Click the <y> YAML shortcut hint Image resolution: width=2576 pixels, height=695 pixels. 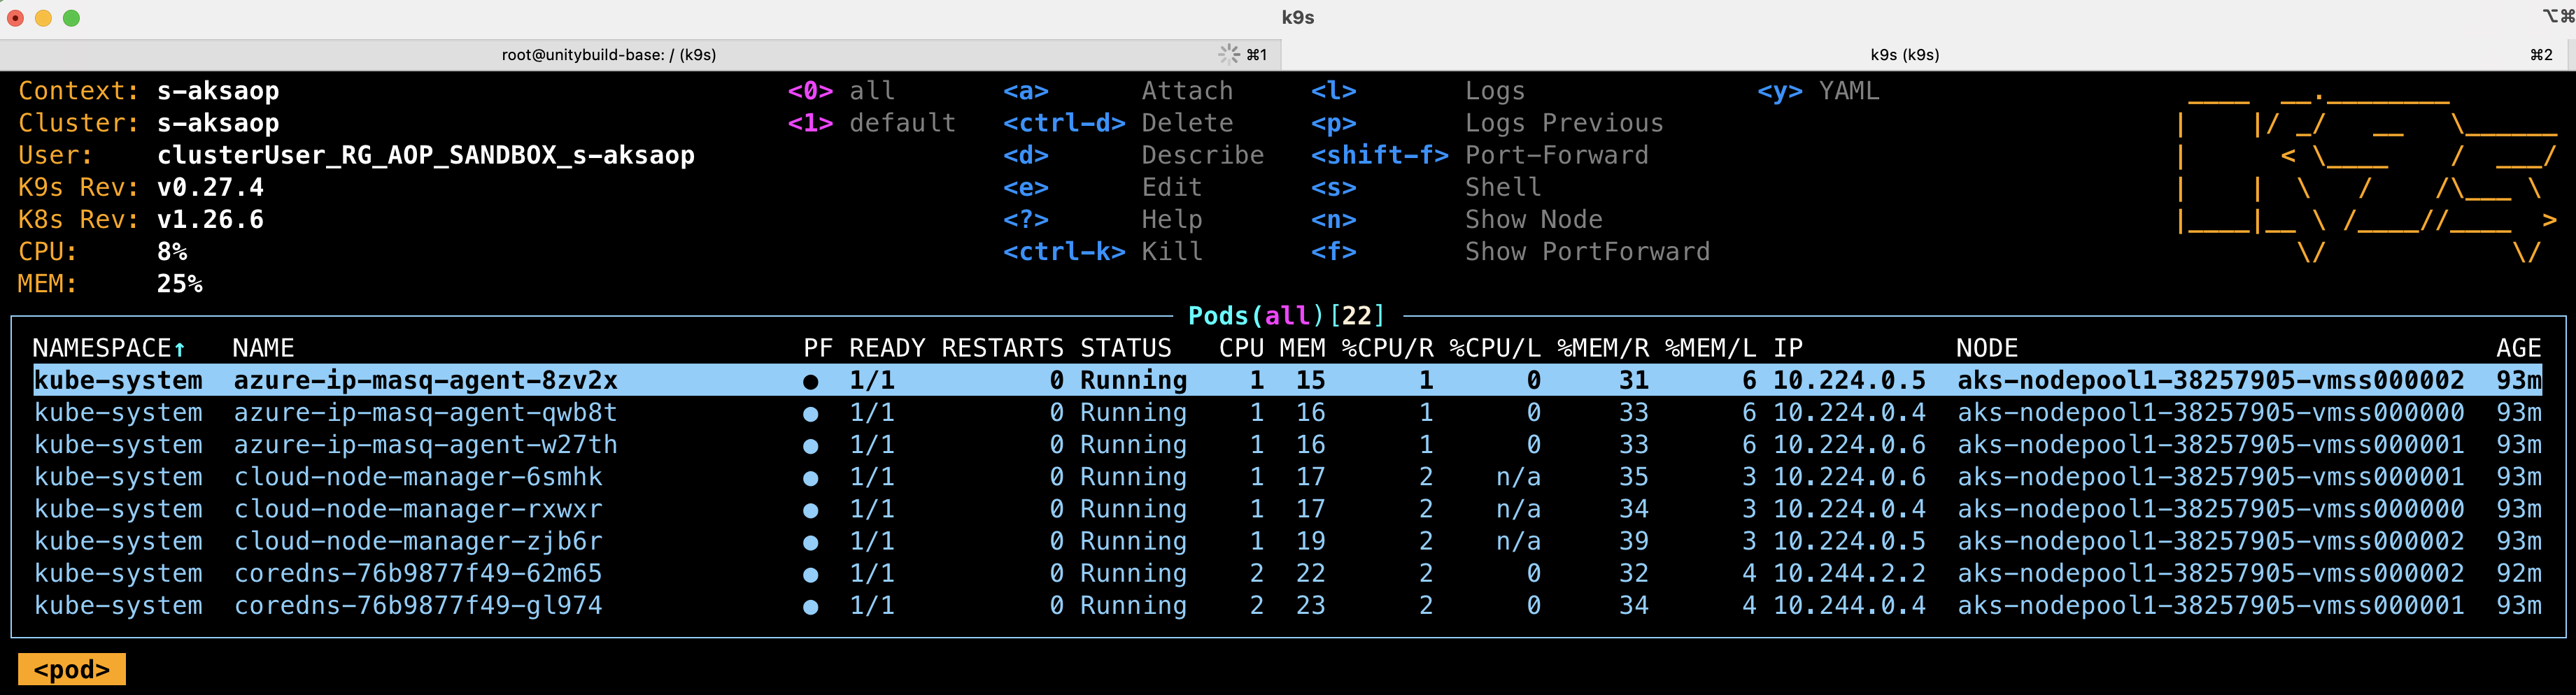(x=1819, y=91)
